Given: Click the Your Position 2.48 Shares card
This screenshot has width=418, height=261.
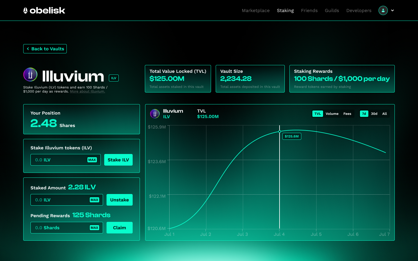Looking at the screenshot, I should pos(82,119).
